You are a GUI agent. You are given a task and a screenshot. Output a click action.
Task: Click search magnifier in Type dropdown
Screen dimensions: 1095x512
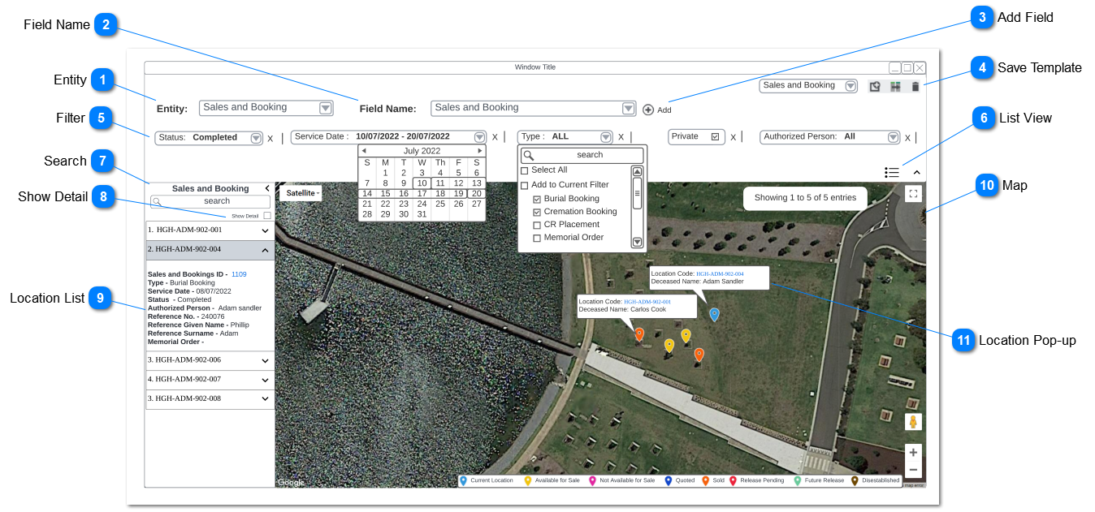coord(528,155)
